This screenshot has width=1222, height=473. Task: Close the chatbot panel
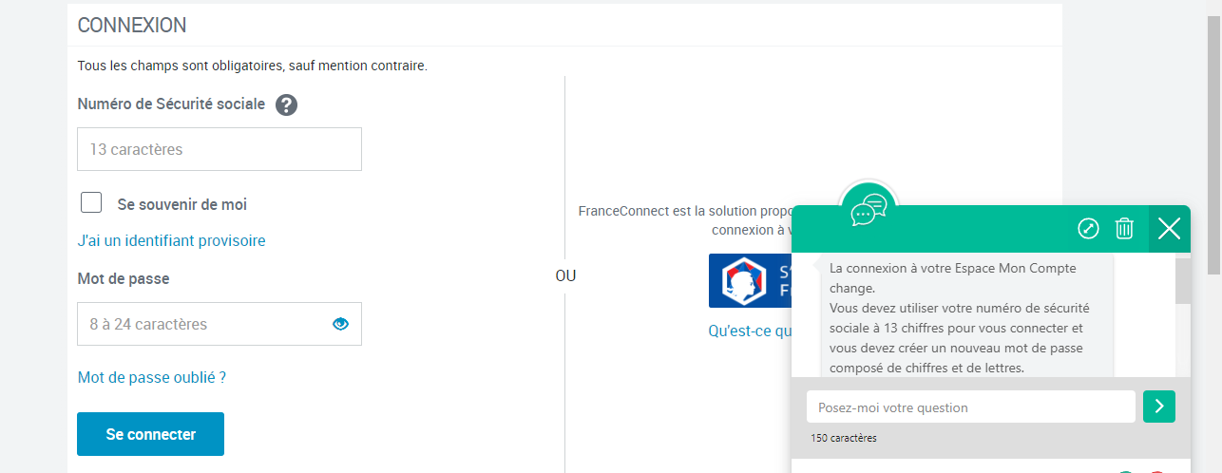pyautogui.click(x=1169, y=229)
